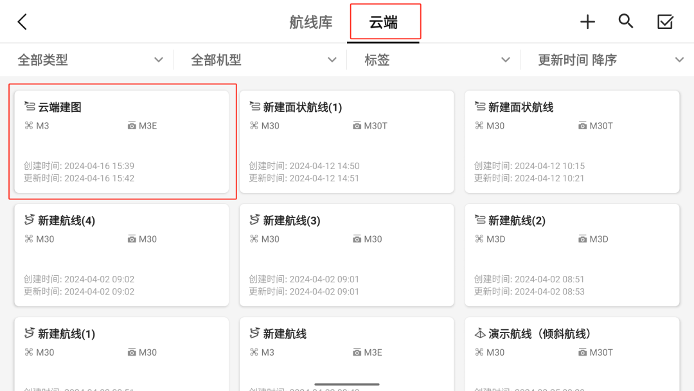Click the drone icon in 云端建图 card
This screenshot has width=694, height=391.
[29, 126]
